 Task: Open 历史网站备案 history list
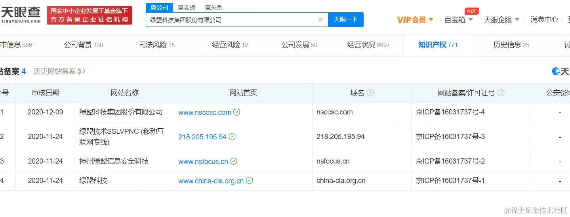pos(59,71)
